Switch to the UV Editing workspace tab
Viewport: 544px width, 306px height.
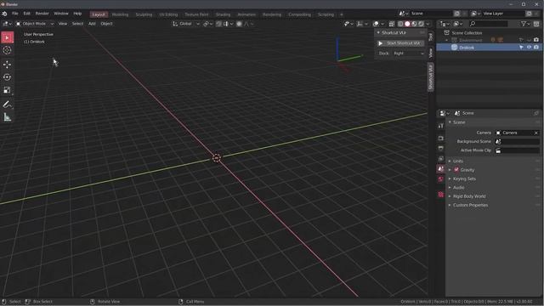168,14
